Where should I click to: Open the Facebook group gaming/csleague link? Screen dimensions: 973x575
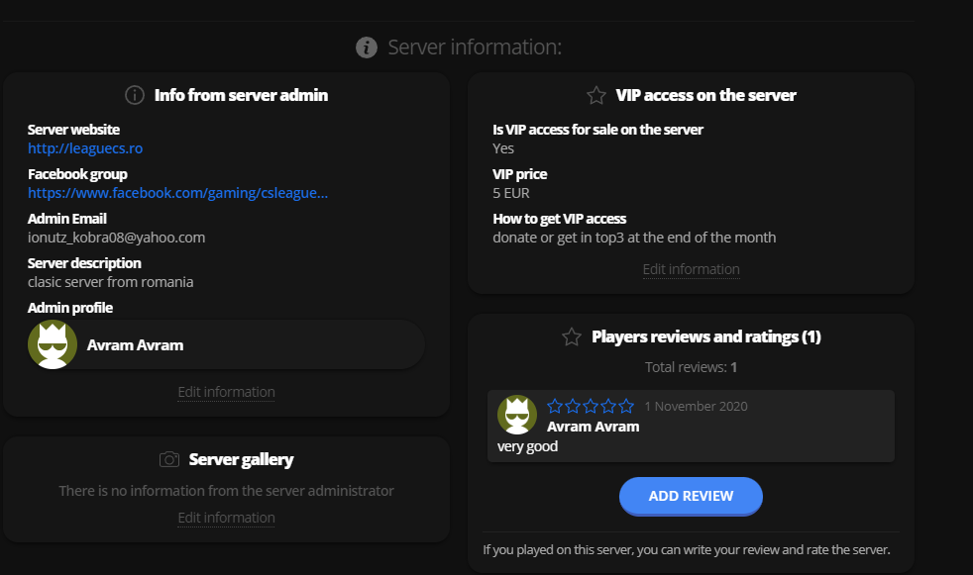[177, 193]
